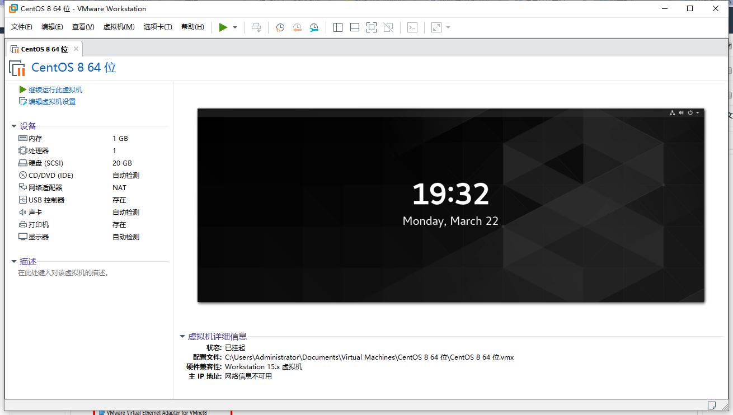Take a snapshot of this virtual machine

point(280,27)
